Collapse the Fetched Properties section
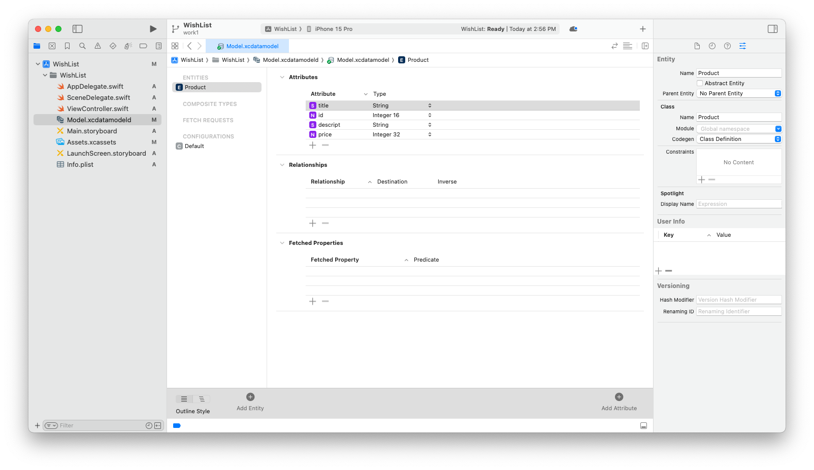The height and width of the screenshot is (470, 814). pyautogui.click(x=282, y=243)
